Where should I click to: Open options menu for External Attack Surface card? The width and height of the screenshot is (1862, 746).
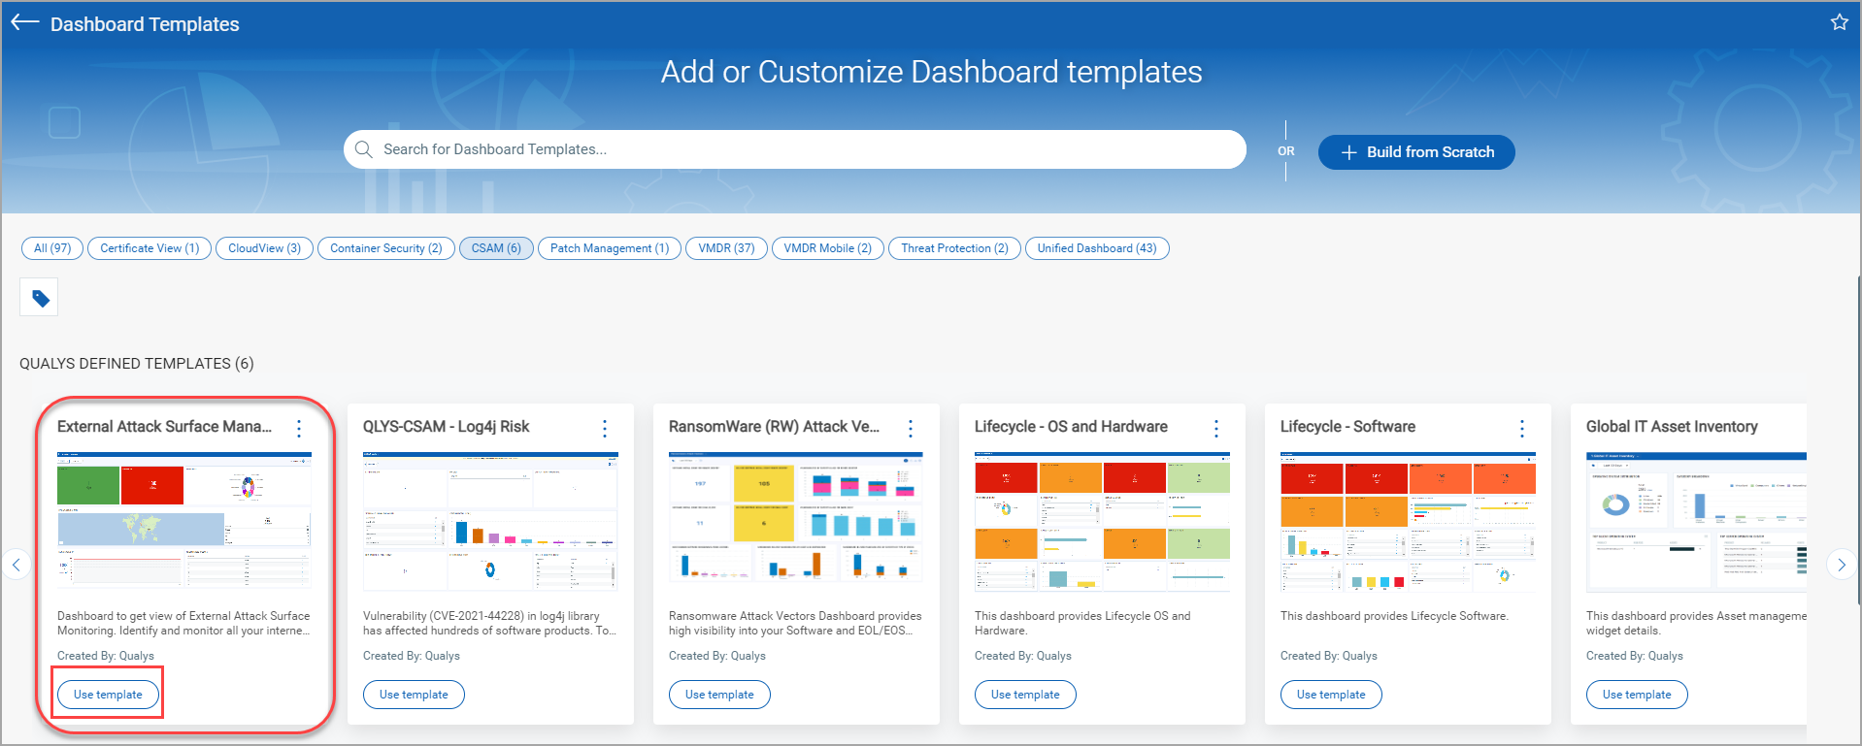(x=299, y=428)
